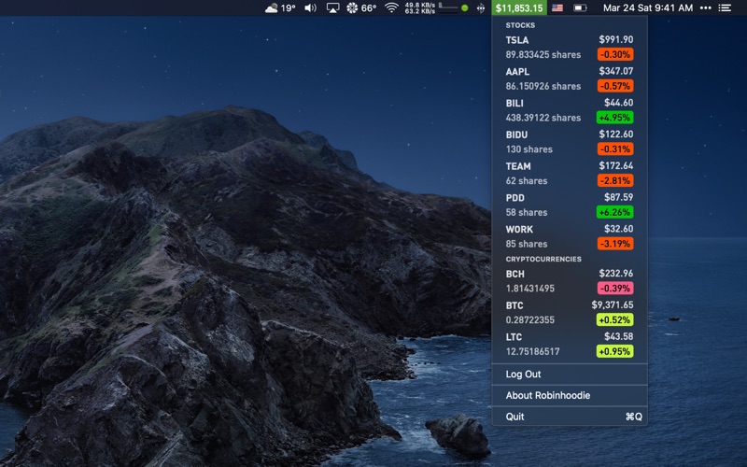Click the fan 66° temperature icon
This screenshot has height=467, width=747.
point(361,7)
